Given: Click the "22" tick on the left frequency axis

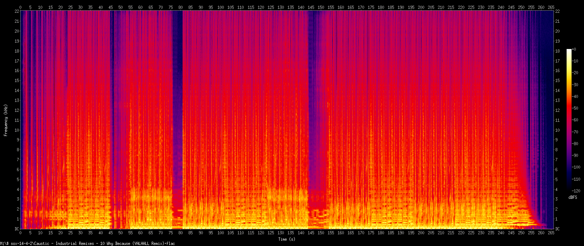Looking at the screenshot, I should point(16,11).
